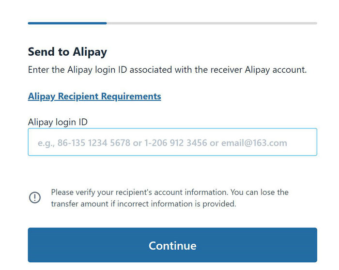Select the circled exclamation mark beside the notice
This screenshot has width=339, height=270.
35,197
